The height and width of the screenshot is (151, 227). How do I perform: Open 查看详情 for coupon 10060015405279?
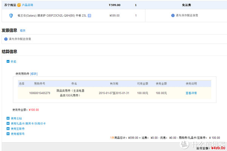point(191,93)
